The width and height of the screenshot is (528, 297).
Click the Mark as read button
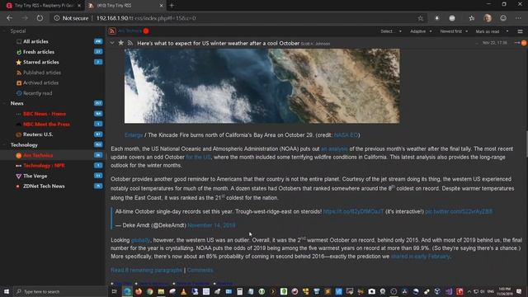point(488,31)
